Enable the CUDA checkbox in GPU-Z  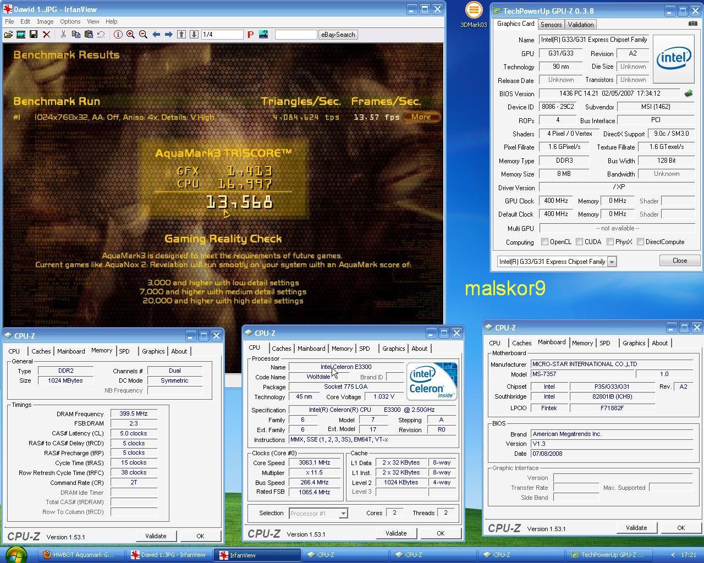(x=579, y=242)
